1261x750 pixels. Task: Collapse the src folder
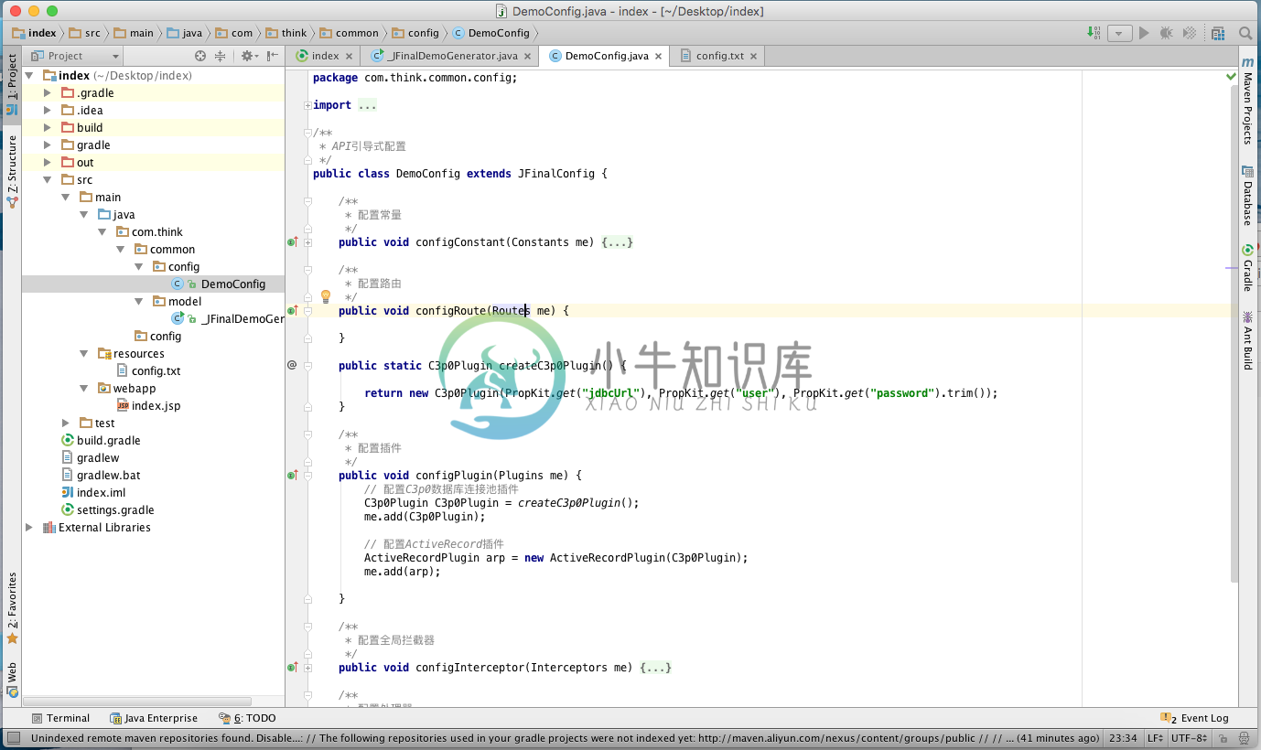click(x=48, y=180)
